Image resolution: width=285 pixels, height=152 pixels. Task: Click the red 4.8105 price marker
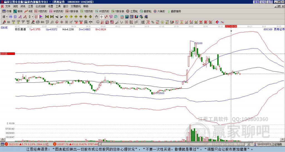(x=8, y=54)
